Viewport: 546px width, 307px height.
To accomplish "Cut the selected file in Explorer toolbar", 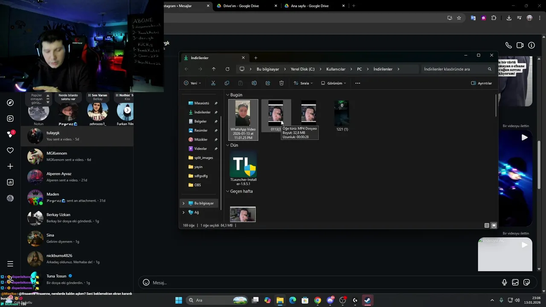I will [x=213, y=83].
